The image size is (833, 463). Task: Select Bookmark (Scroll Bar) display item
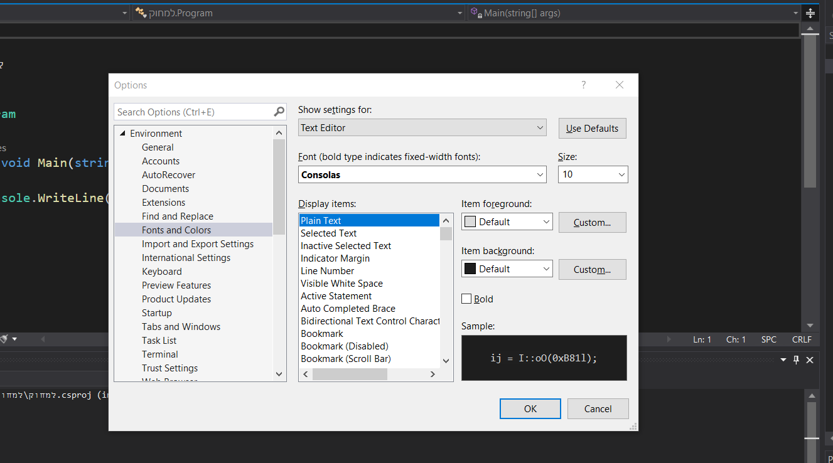[369, 358]
